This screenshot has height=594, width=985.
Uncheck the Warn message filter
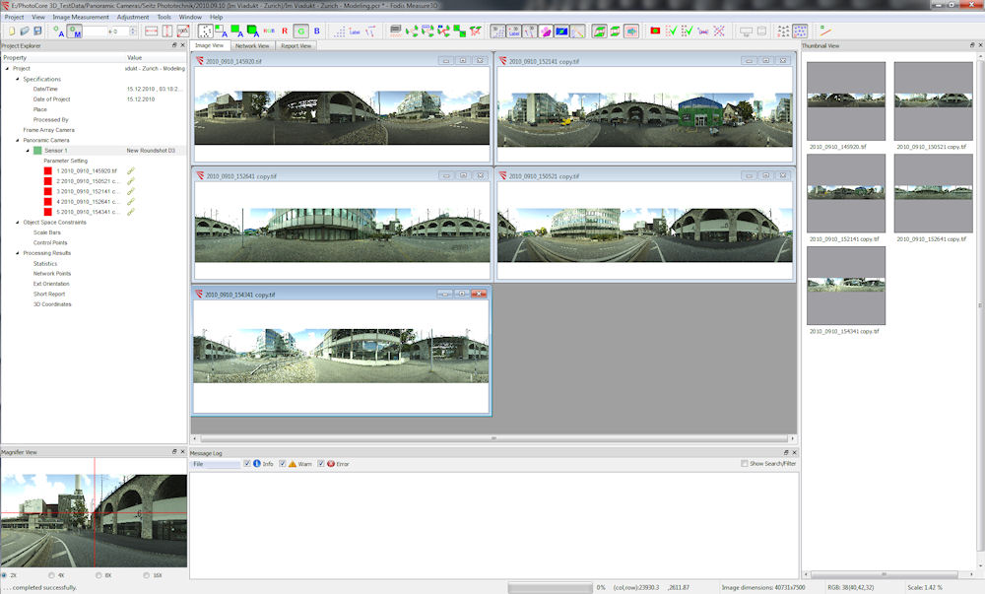click(x=283, y=463)
